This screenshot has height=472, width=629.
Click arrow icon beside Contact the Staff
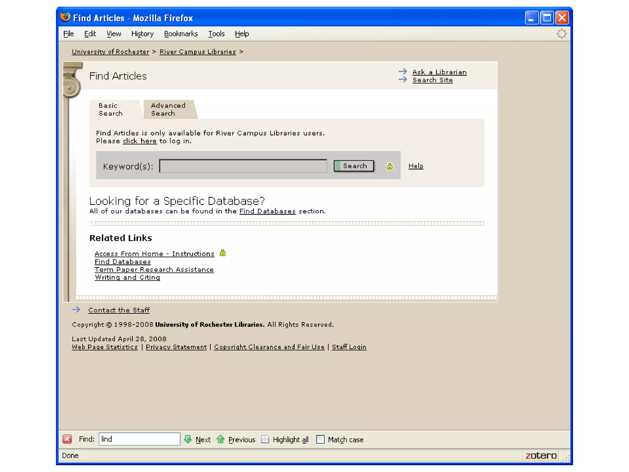click(x=76, y=309)
